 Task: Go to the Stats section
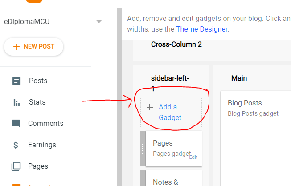click(x=37, y=102)
